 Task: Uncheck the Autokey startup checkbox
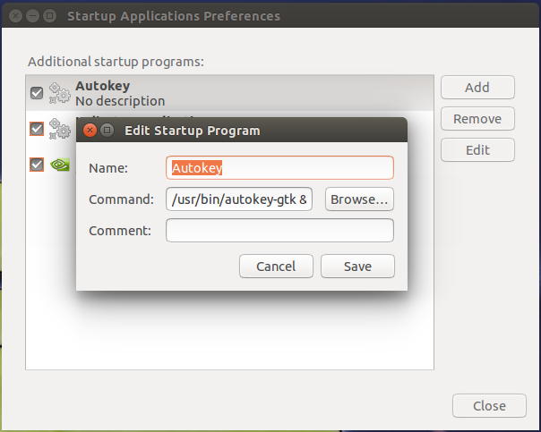37,93
